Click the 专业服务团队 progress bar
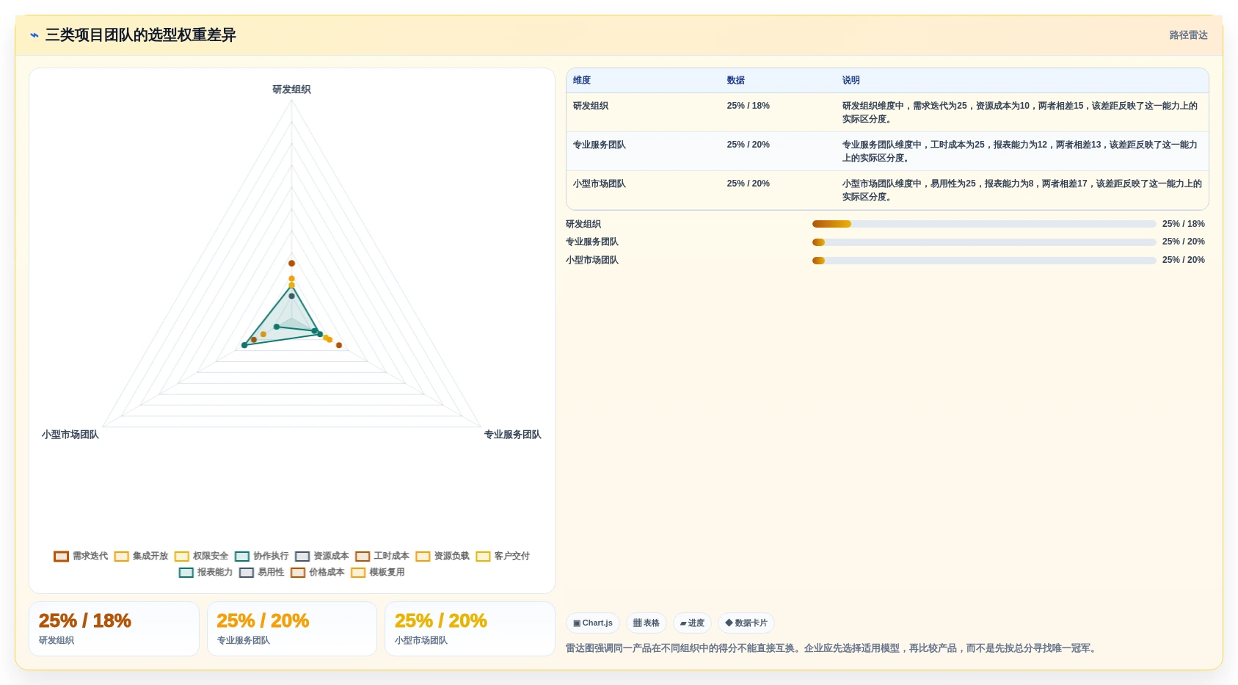This screenshot has width=1238, height=685. [984, 242]
